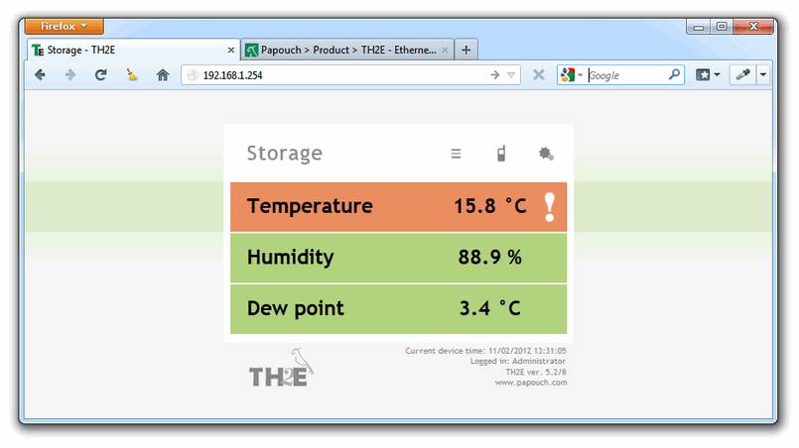Close the Storage - TH2E tab
Image resolution: width=799 pixels, height=448 pixels.
[231, 50]
